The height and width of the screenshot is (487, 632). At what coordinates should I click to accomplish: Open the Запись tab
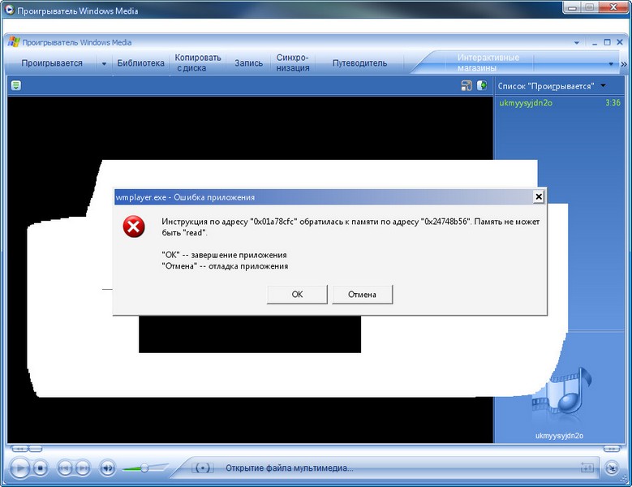click(x=249, y=63)
